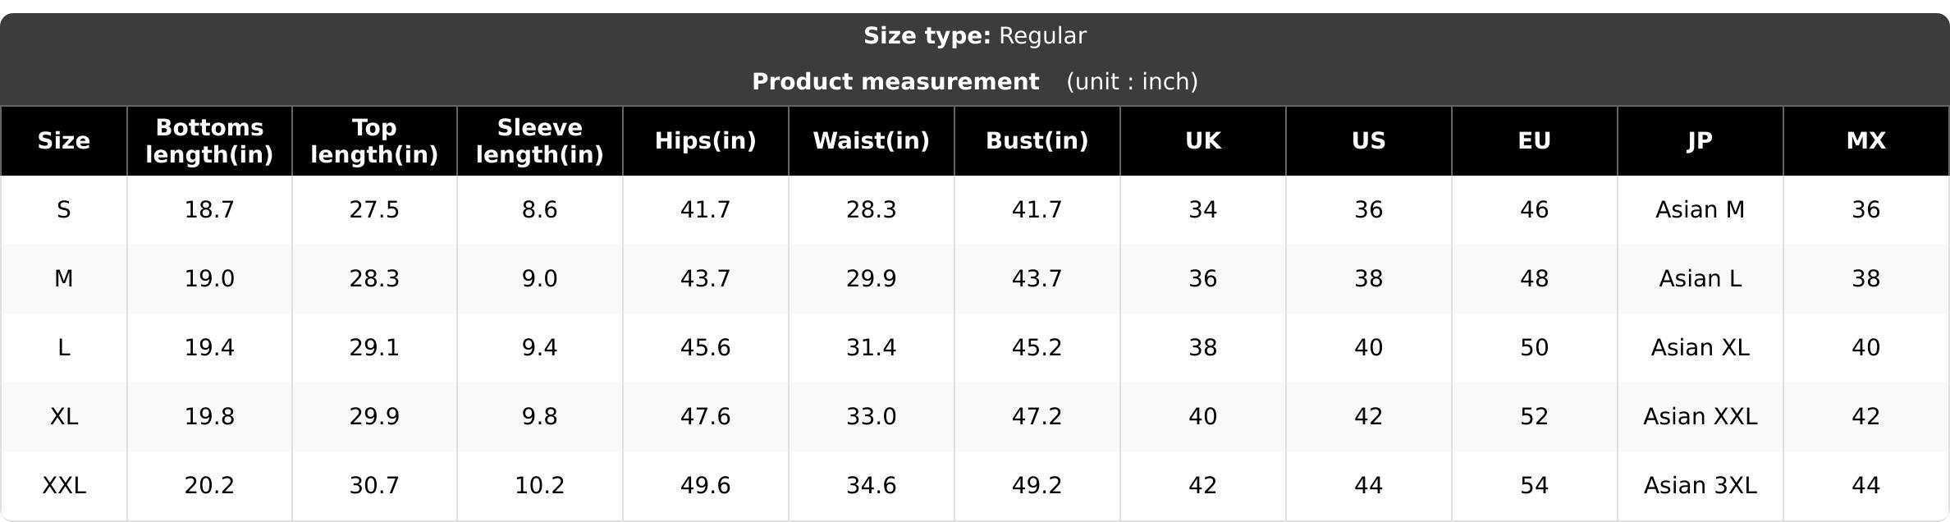The image size is (1950, 522).
Task: Select the MX column header
Action: (x=1866, y=141)
